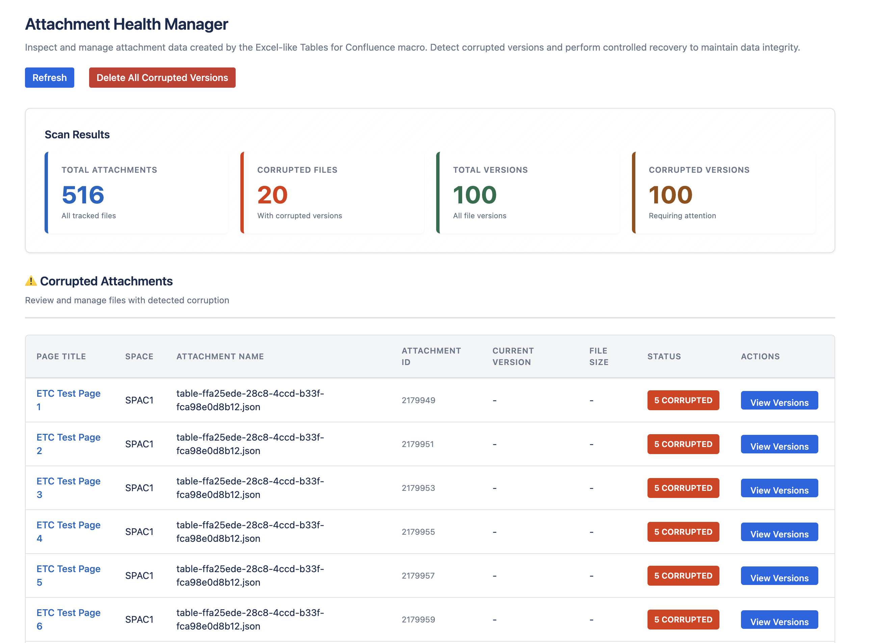Viewport: 873px width, 643px height.
Task: Open the ETC Test Page 3 link
Action: click(x=68, y=488)
